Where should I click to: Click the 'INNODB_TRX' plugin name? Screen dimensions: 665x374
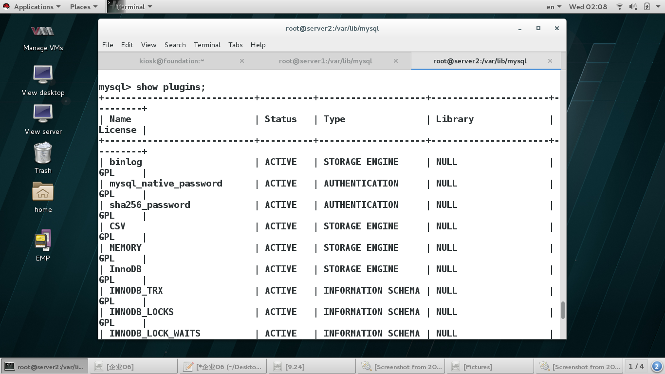[x=136, y=291]
